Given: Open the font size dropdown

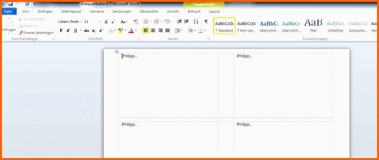Looking at the screenshot, I should point(100,22).
